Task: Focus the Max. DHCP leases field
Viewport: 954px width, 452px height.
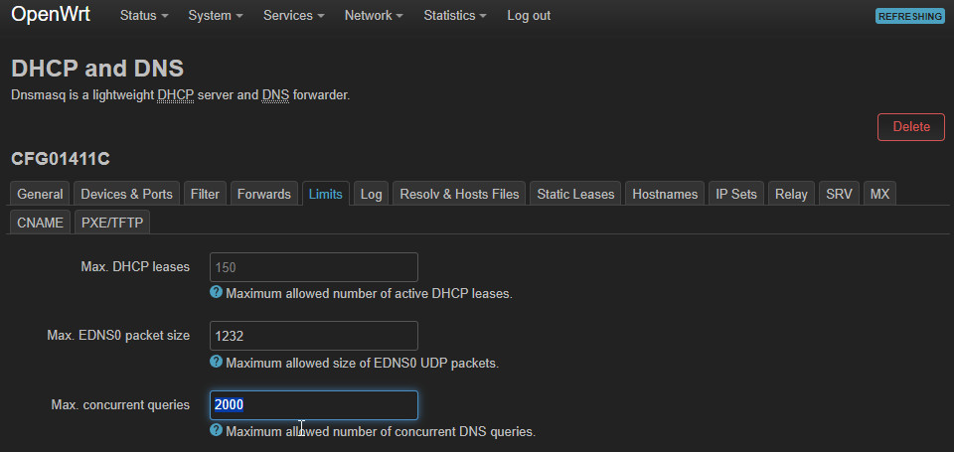Action: point(313,267)
